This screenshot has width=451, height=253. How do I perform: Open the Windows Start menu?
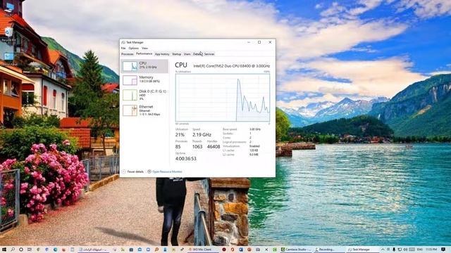point(4,249)
